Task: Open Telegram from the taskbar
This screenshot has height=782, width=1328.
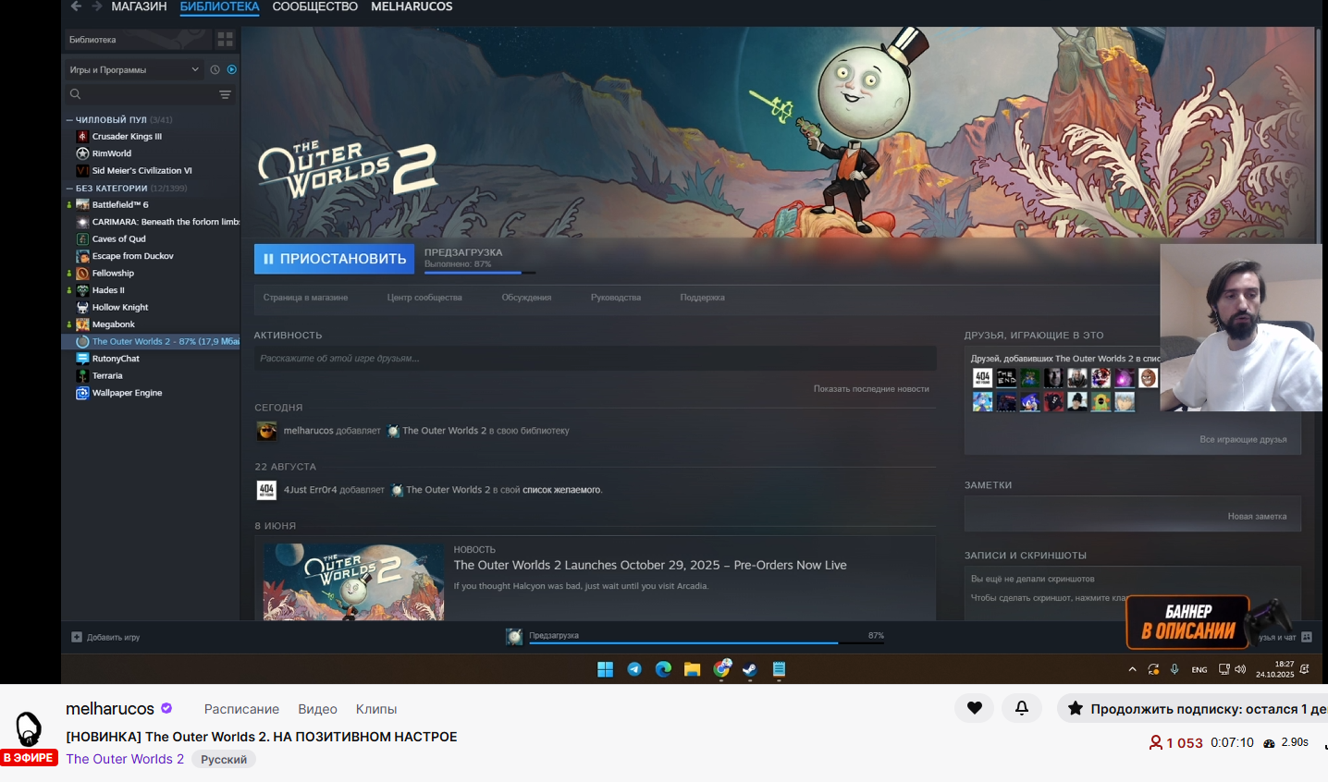Action: pyautogui.click(x=634, y=669)
